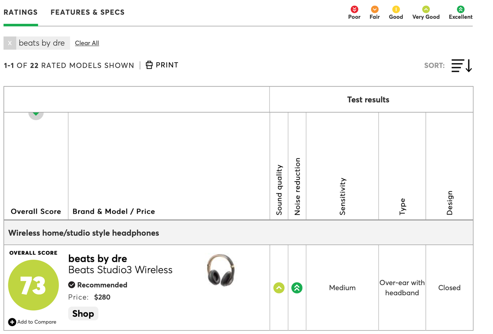Viewport: 493px width, 334px height.
Task: Remove the beats by dre filter chip
Action: pyautogui.click(x=10, y=43)
